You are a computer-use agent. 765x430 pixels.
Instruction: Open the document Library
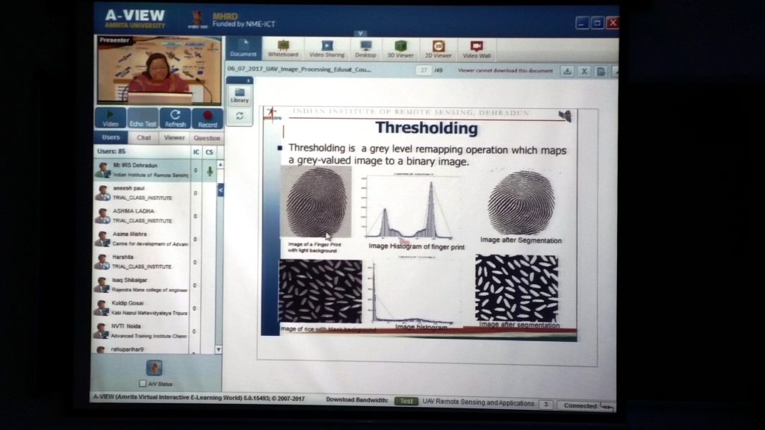[x=240, y=95]
